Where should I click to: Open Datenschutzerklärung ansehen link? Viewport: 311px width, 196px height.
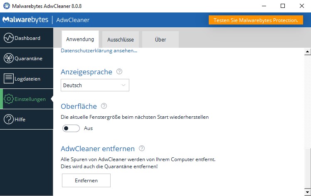coord(99,51)
